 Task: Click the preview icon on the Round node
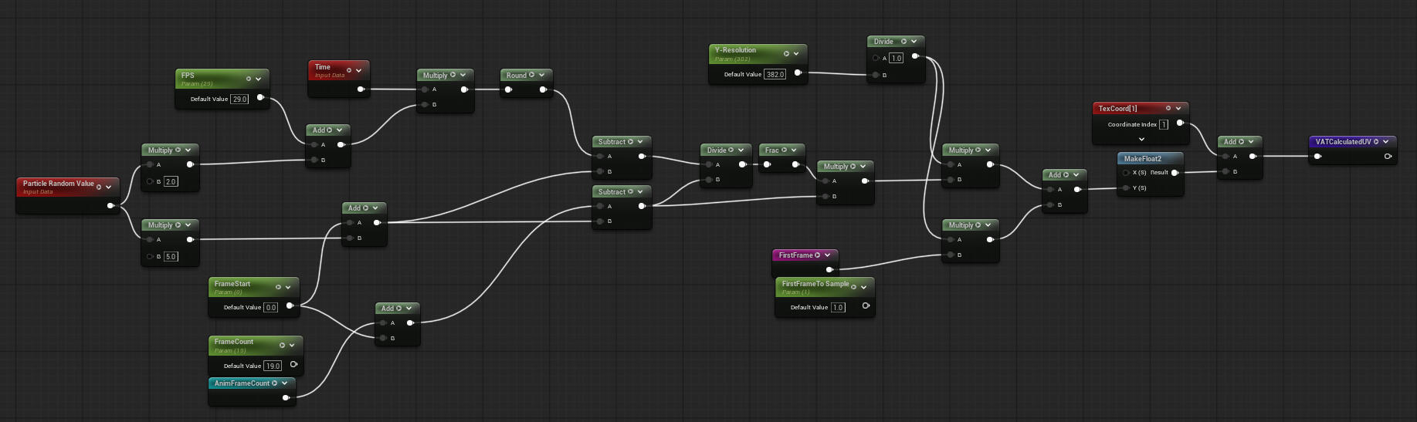[531, 75]
